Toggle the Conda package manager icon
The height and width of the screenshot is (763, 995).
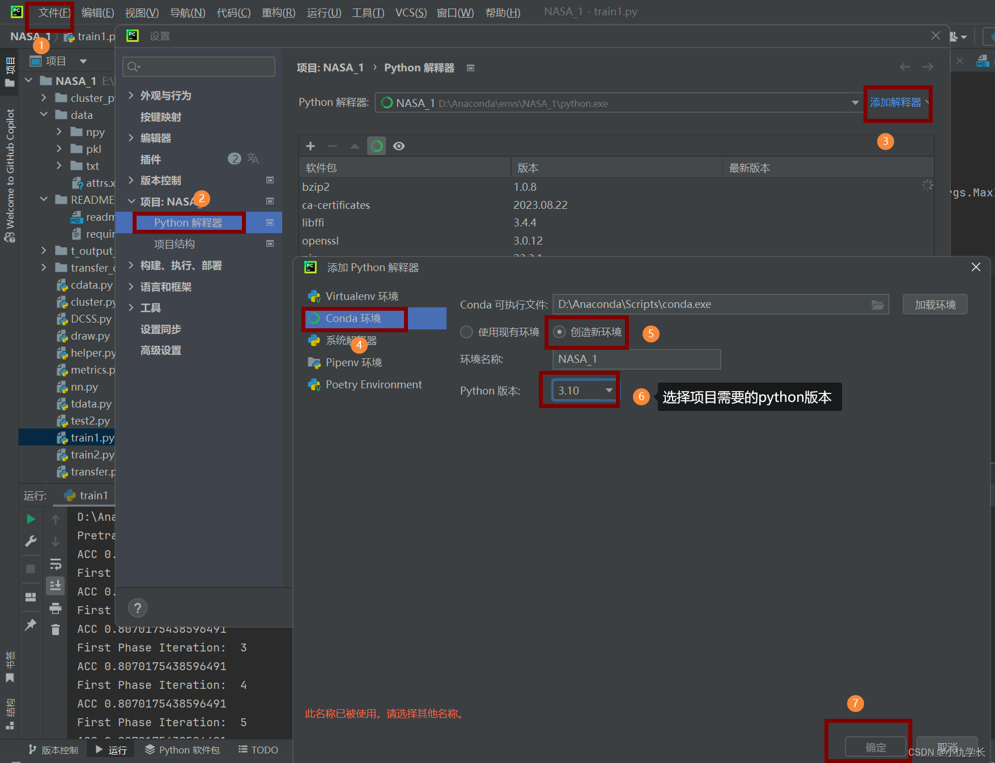click(377, 146)
